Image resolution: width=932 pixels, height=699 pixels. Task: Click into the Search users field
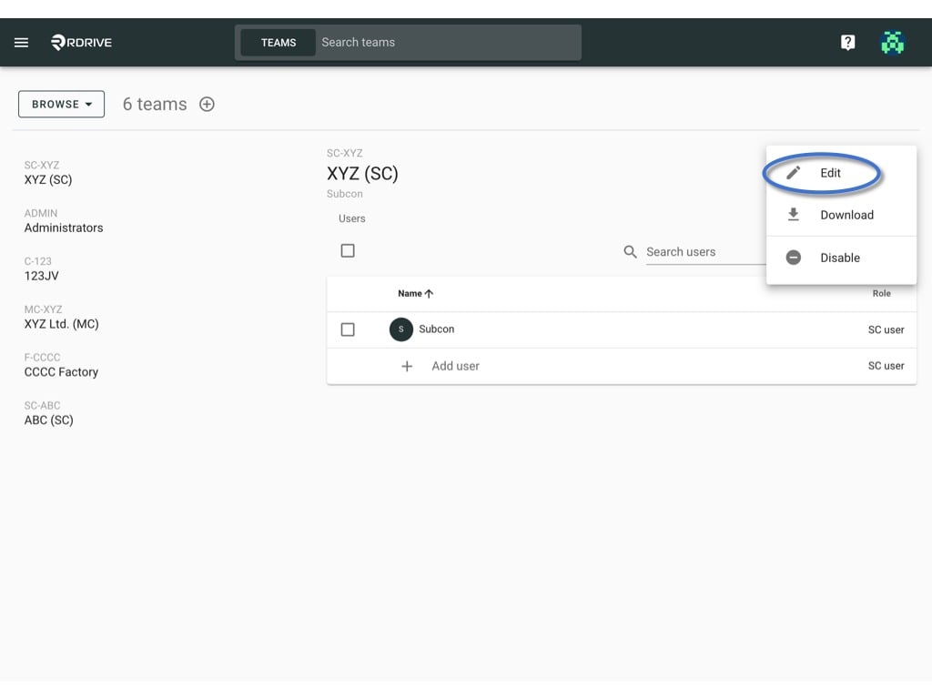point(705,252)
